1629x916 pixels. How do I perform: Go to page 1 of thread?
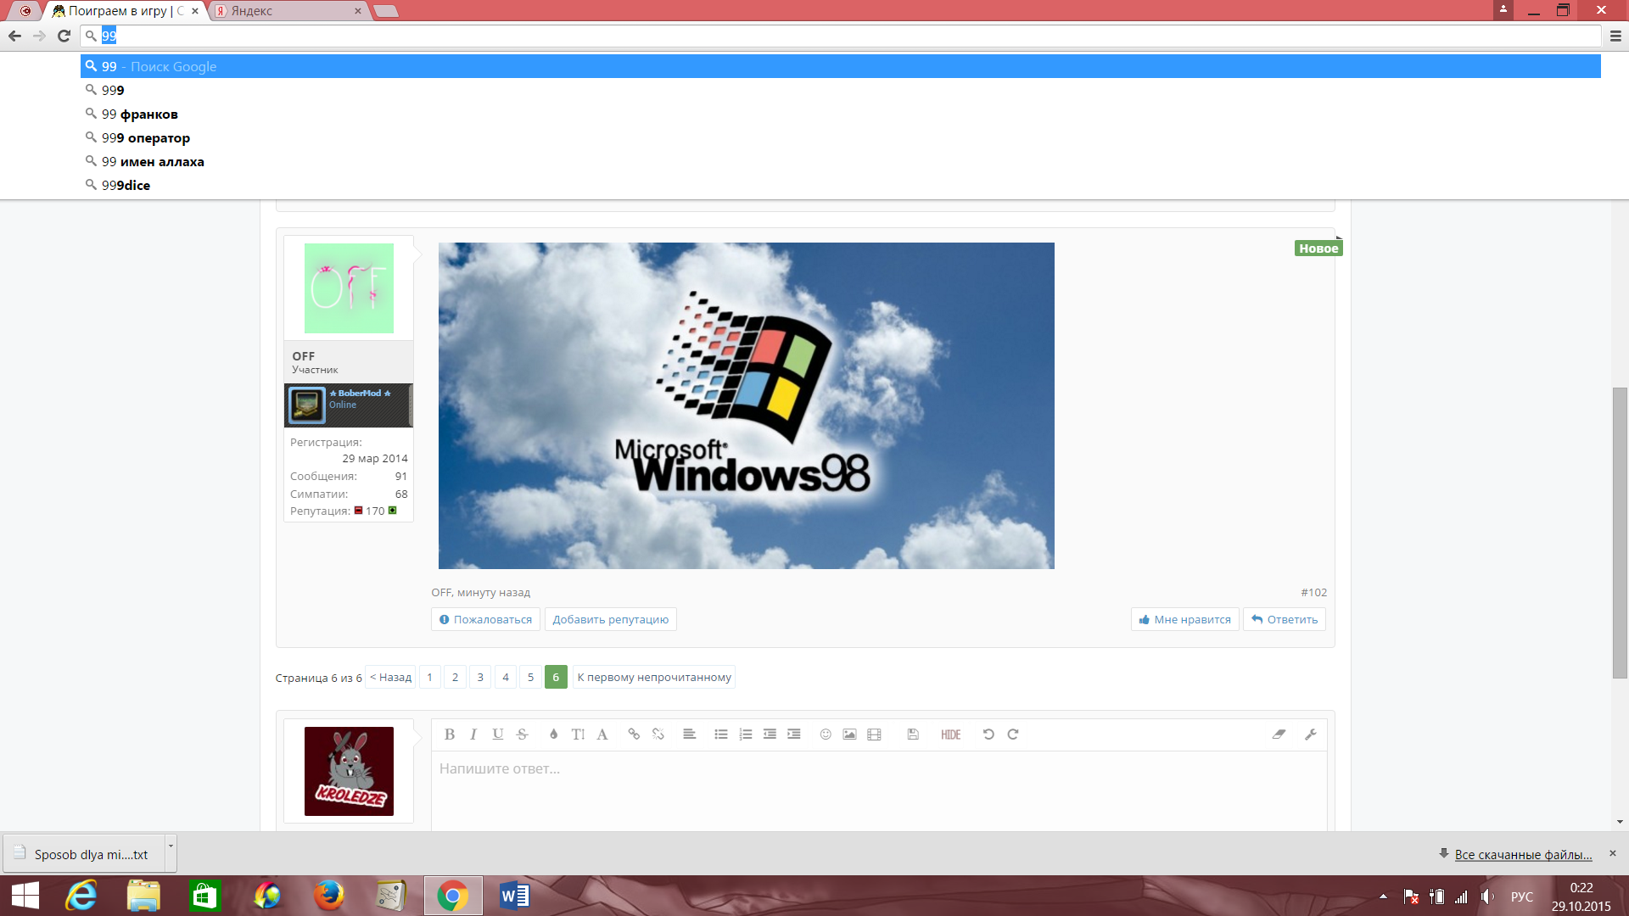(x=430, y=677)
